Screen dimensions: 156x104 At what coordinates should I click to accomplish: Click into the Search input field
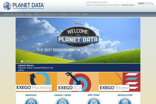[144, 3]
